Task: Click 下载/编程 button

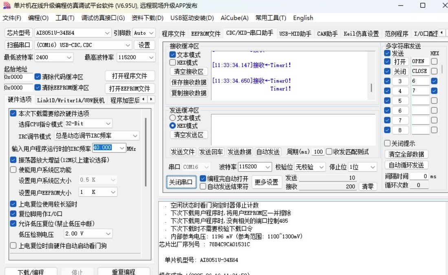Action: click(31, 272)
